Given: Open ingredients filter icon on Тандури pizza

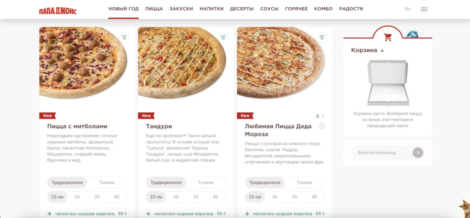Looking at the screenshot, I should tap(223, 38).
